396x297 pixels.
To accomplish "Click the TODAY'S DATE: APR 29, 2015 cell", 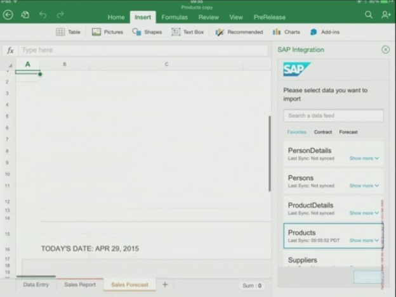I will pyautogui.click(x=90, y=249).
